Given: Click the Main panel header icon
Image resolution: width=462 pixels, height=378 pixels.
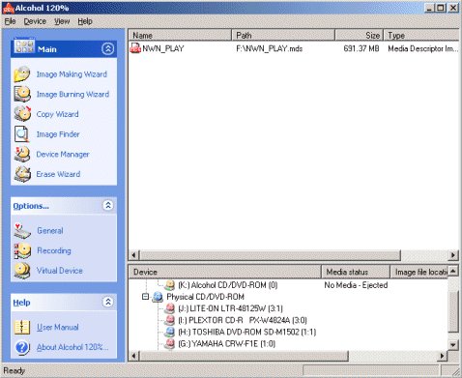Looking at the screenshot, I should point(24,46).
